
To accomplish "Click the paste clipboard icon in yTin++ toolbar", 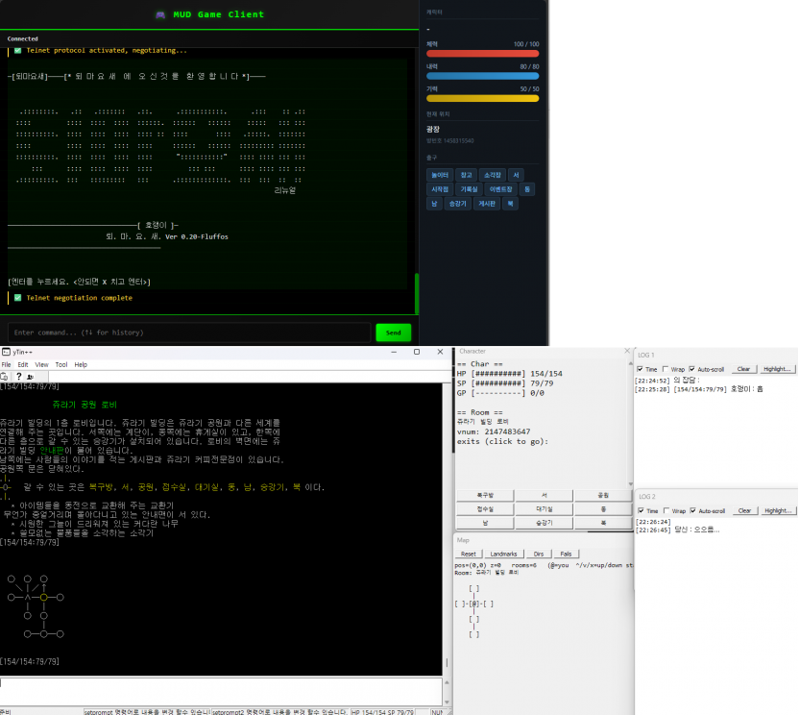I will (4, 377).
